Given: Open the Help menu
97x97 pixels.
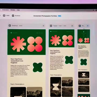Looking at the screenshot, I should 18,10.
